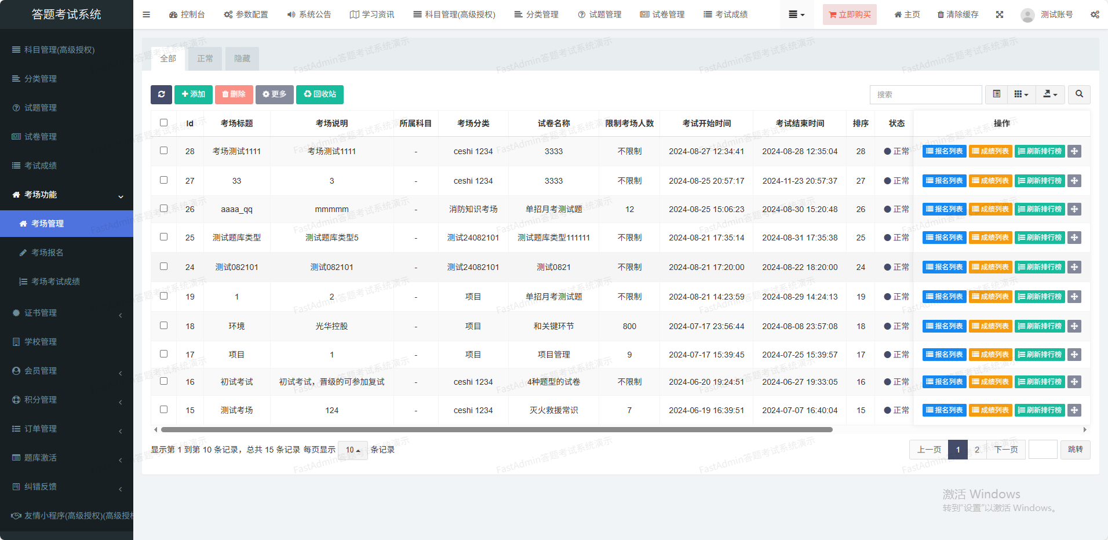The width and height of the screenshot is (1108, 540).
Task: Click the search magnifier icon button
Action: [x=1079, y=94]
